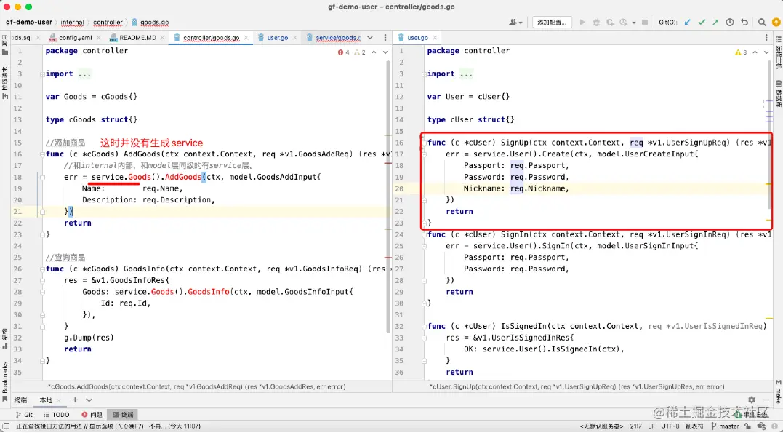Click the Debug bug icon
783x433 pixels.
click(x=596, y=23)
